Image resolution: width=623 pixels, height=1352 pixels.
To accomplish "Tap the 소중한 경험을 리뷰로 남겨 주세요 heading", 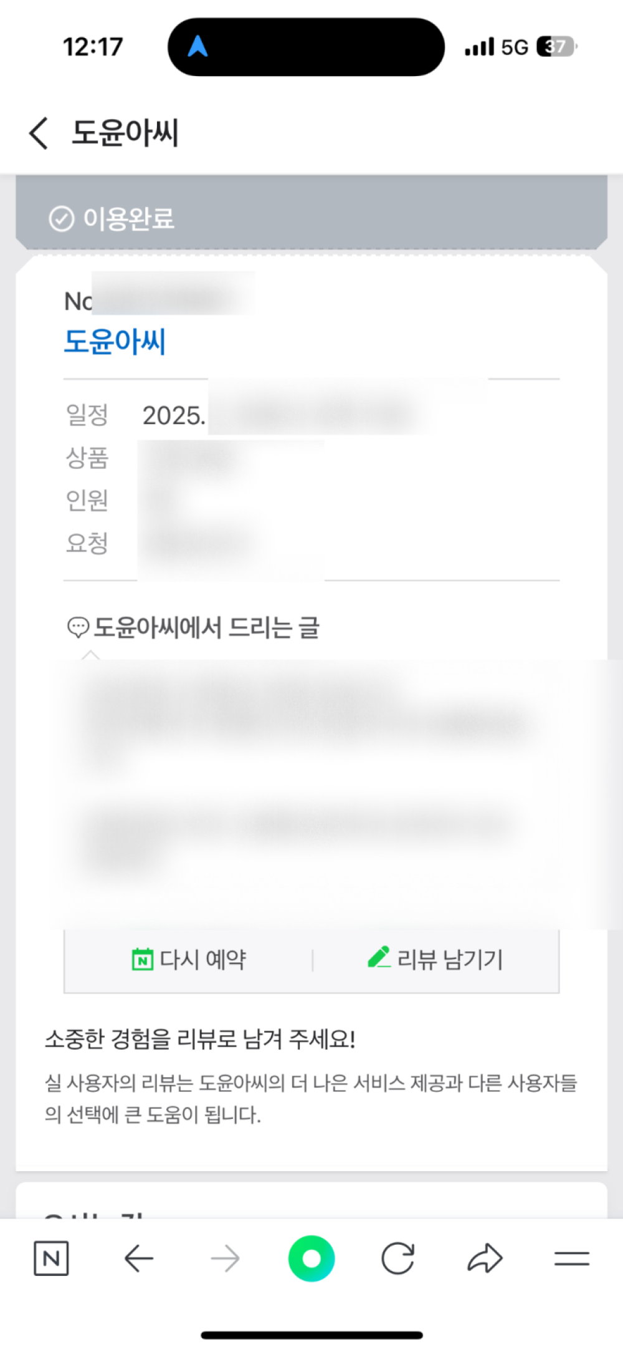I will point(200,1040).
